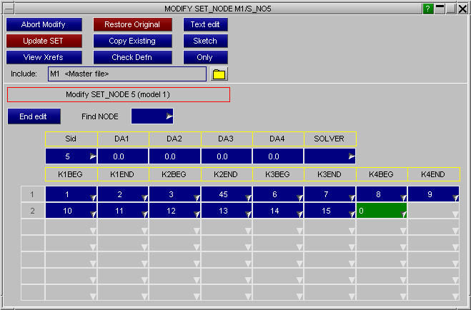Select node cell with value 10
Image resolution: width=471 pixels, height=310 pixels.
[x=71, y=211]
